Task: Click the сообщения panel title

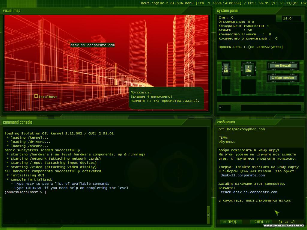Action: (226, 122)
